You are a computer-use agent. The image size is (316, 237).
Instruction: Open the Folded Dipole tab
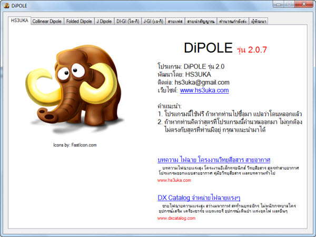79,22
